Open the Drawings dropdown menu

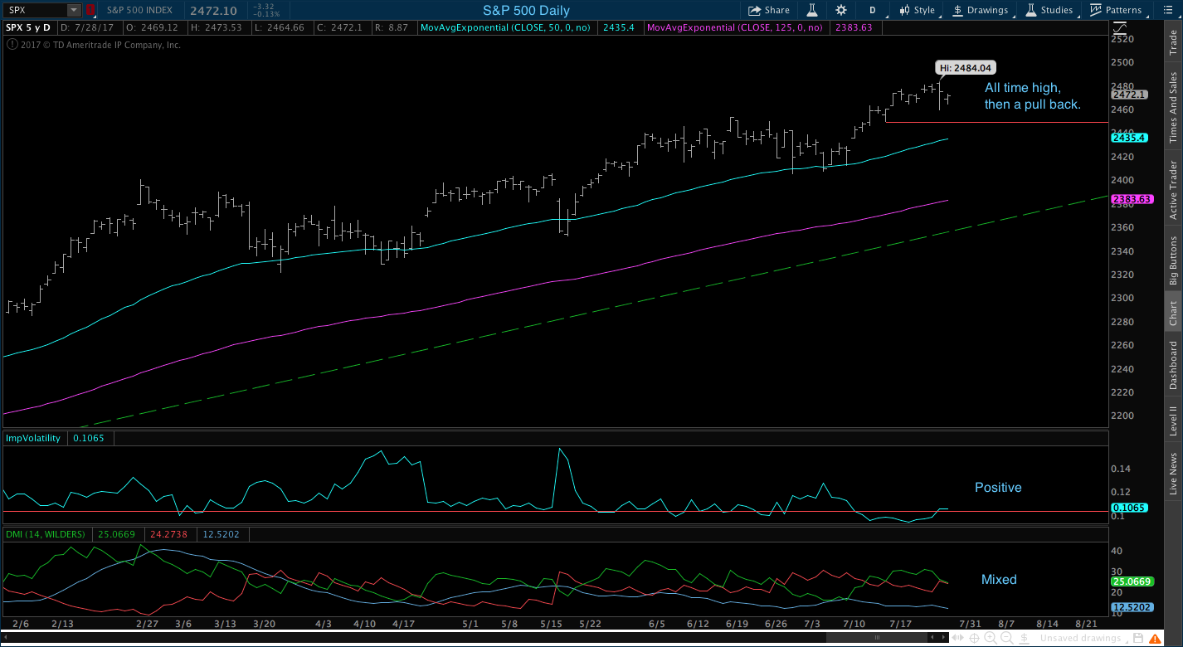[x=981, y=10]
